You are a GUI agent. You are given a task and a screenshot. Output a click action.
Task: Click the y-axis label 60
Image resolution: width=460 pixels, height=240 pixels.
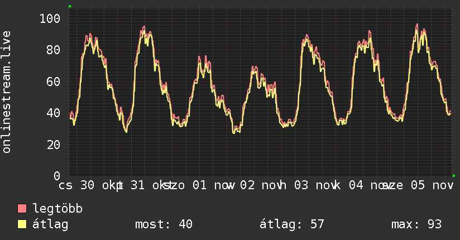54,81
